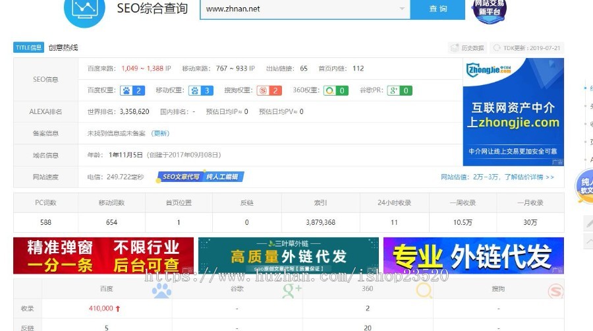Click the floating 纯人工 side badge
The width and height of the screenshot is (593, 331).
click(584, 185)
